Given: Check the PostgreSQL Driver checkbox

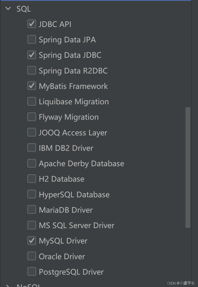Looking at the screenshot, I should click(x=32, y=271).
